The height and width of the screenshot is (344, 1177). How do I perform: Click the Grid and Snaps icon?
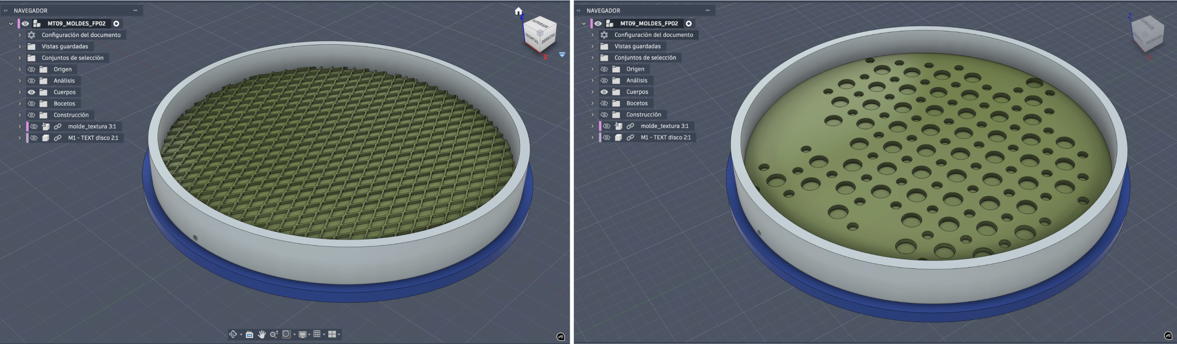[x=317, y=334]
